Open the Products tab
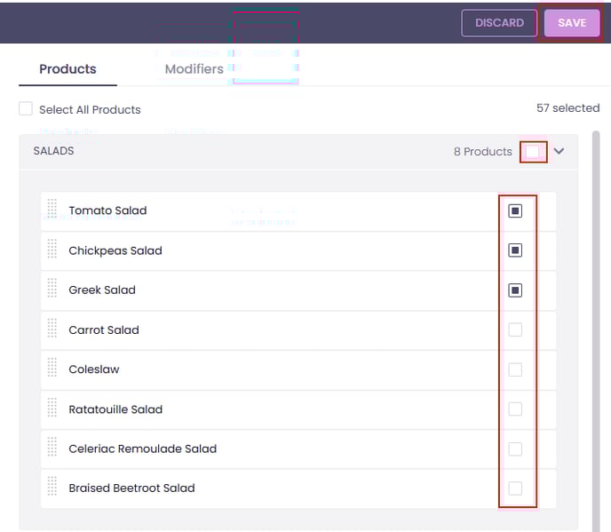This screenshot has height=532, width=611. tap(67, 68)
